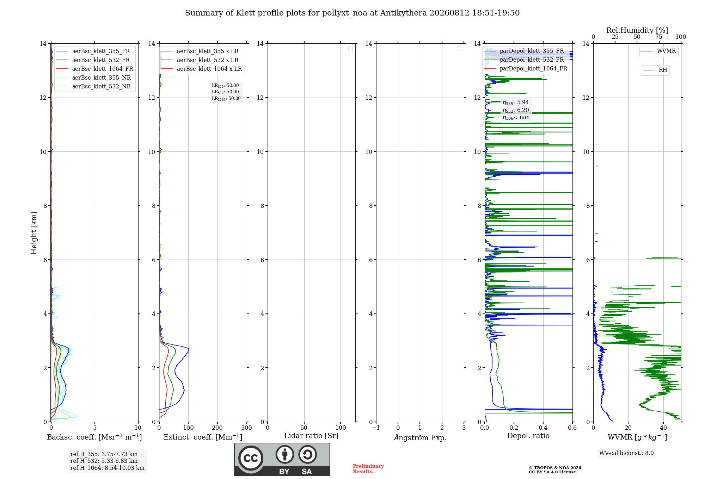Click the ref.H_1064: 8.54-10.03 km line
This screenshot has height=479, width=705.
[x=108, y=468]
